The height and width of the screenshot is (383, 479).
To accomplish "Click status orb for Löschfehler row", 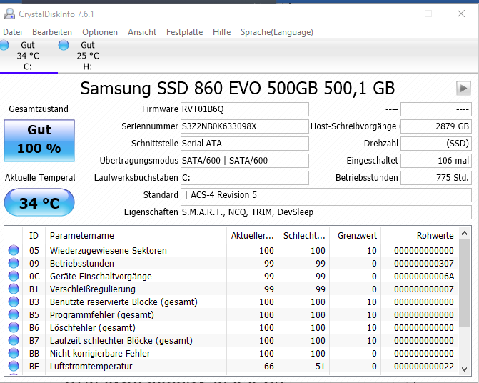I will [x=14, y=327].
